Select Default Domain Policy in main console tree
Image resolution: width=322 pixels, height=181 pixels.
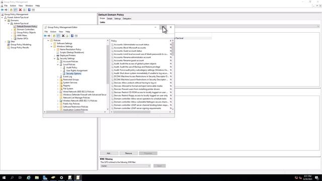(27, 27)
